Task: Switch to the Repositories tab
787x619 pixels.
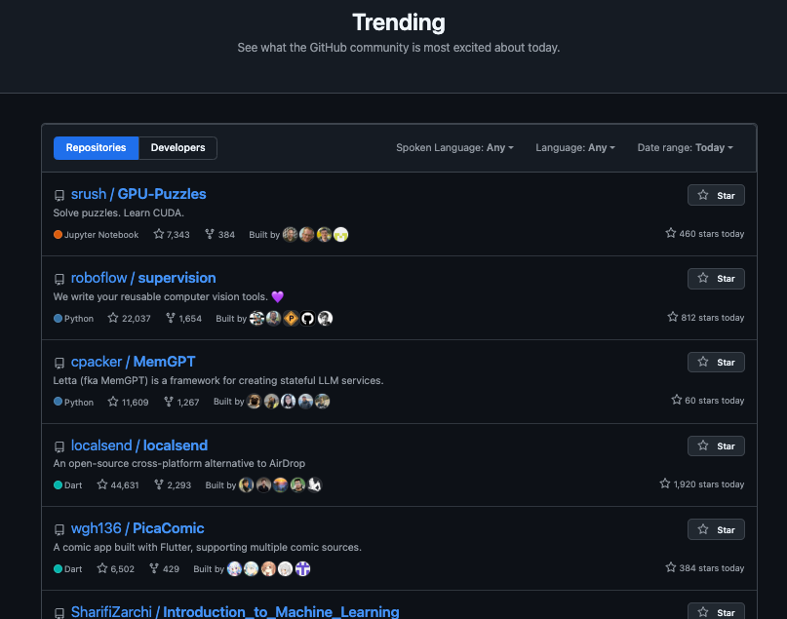Action: pyautogui.click(x=96, y=148)
